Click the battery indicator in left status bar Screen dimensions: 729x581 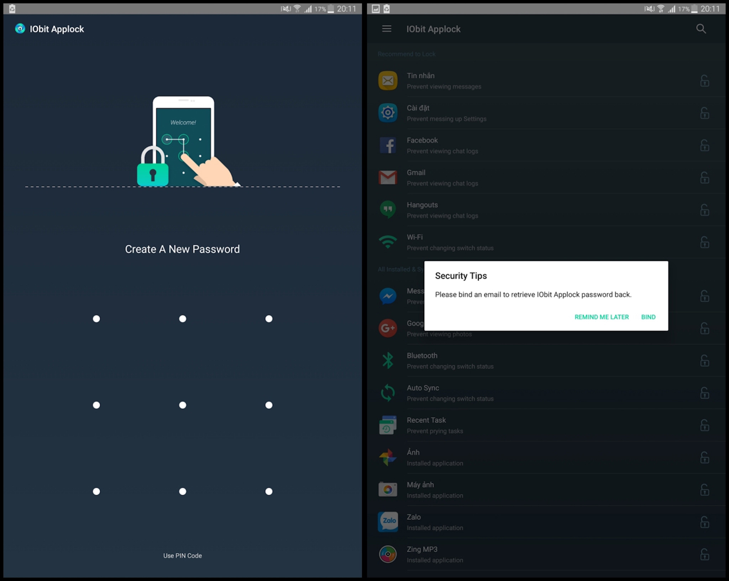[331, 9]
